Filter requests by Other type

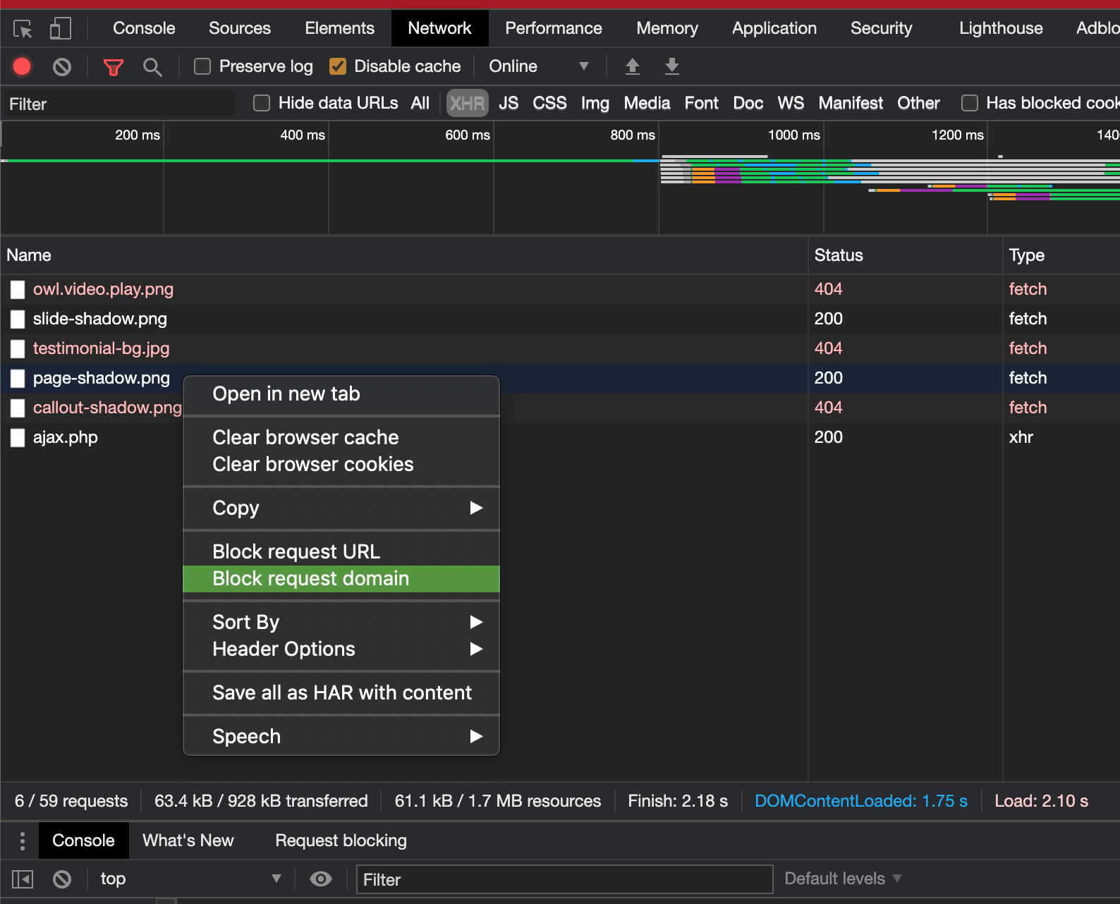tap(918, 103)
